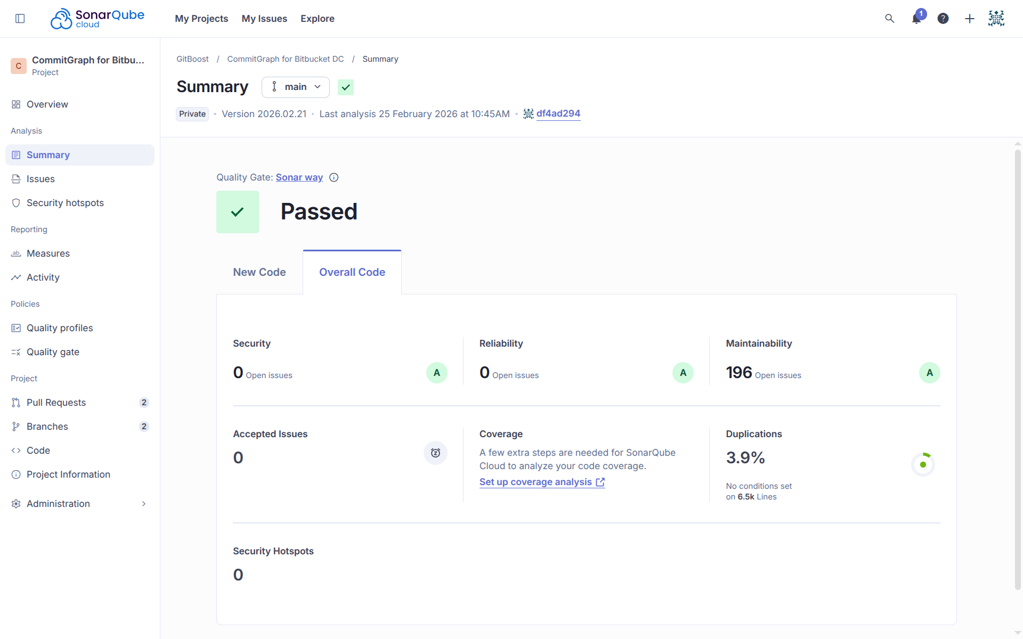Open the main branch dropdown
Viewport: 1023px width, 639px height.
pos(296,87)
